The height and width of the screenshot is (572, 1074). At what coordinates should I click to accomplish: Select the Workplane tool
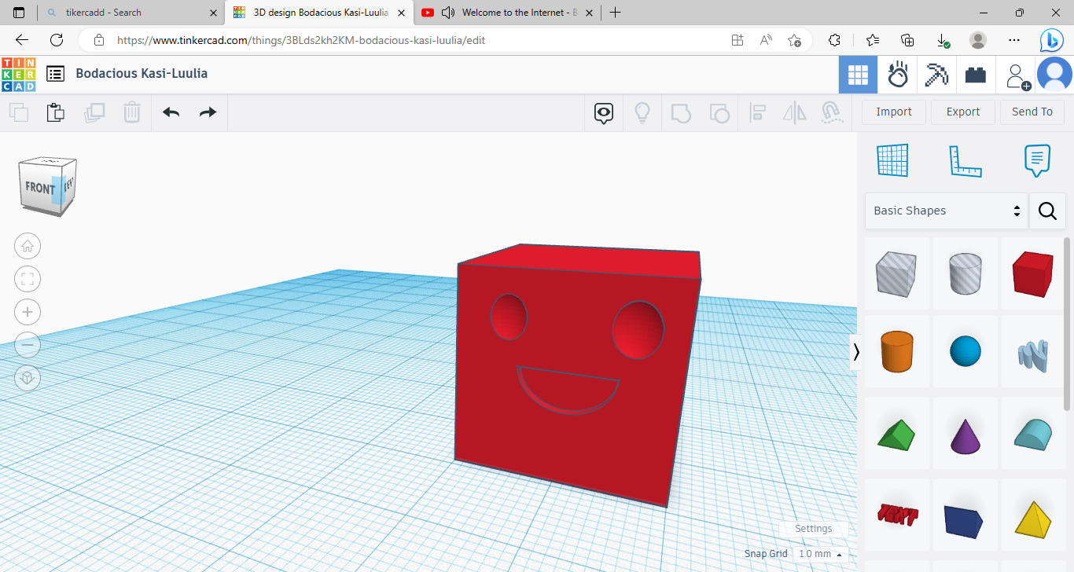click(x=893, y=160)
